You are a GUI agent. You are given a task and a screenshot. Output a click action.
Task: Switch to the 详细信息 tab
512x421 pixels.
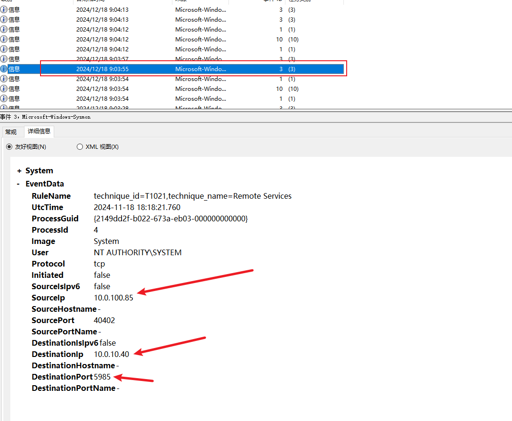tap(39, 131)
